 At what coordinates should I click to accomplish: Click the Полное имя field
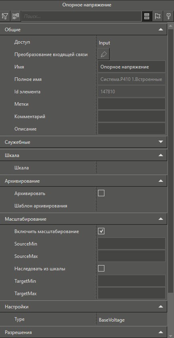(x=132, y=79)
